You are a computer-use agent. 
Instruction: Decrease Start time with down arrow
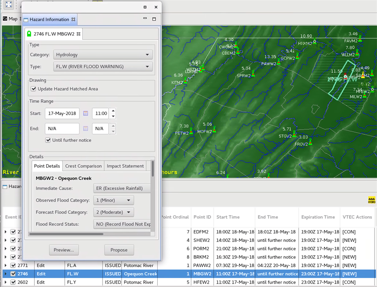113,116
